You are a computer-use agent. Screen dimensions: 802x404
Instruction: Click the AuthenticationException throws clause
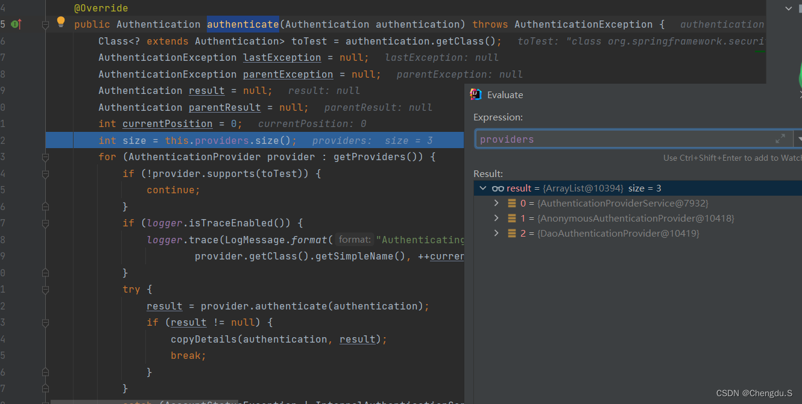tap(584, 24)
